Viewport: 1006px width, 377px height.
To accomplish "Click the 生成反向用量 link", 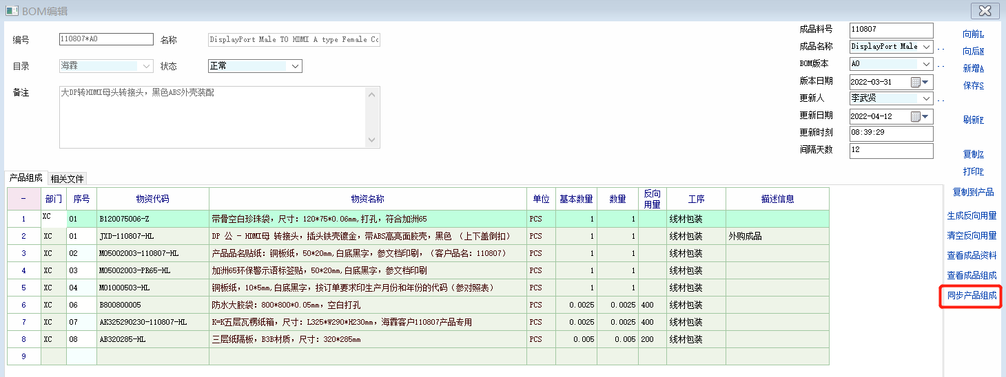I will pos(972,216).
